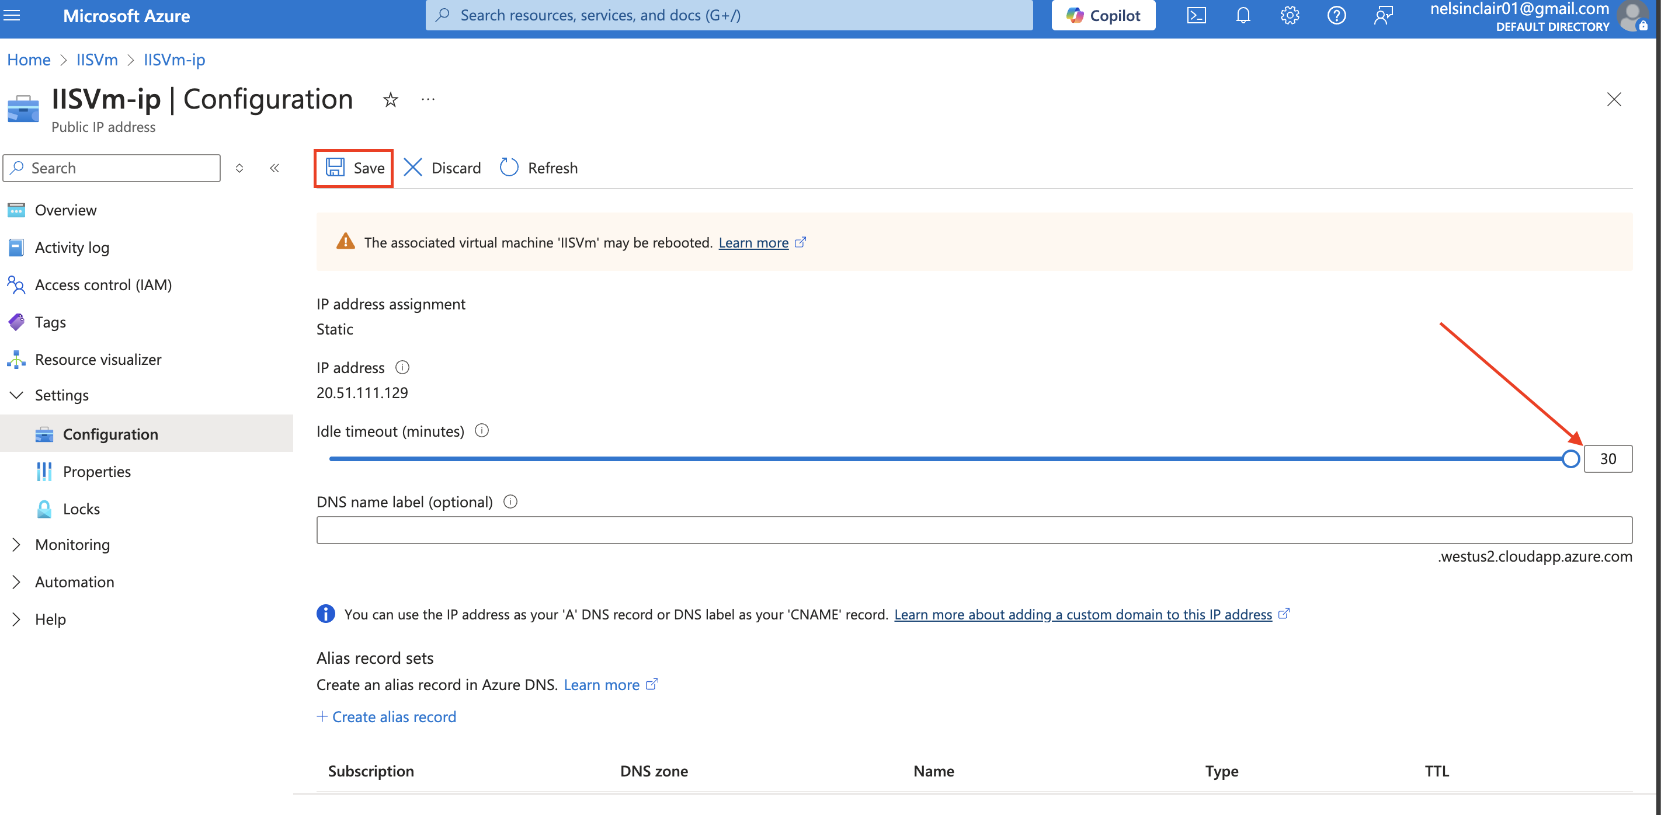Discard the configuration changes
Viewport: 1661px width, 815px height.
pos(442,168)
